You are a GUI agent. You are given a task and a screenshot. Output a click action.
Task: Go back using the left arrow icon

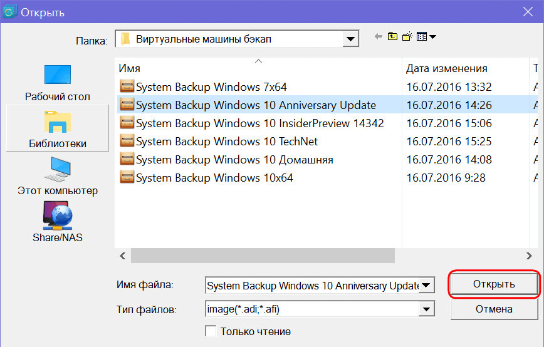pos(379,36)
